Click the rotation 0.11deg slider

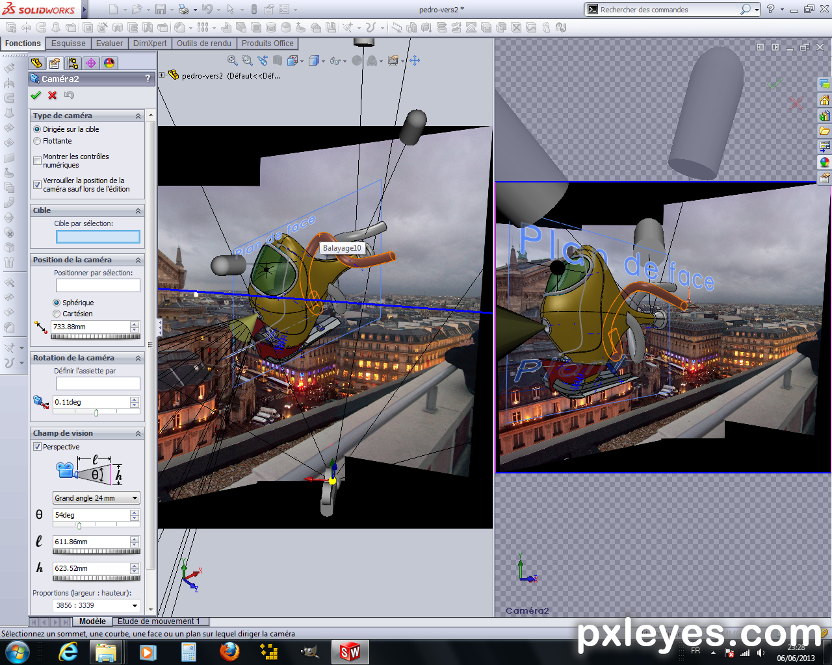coord(96,412)
